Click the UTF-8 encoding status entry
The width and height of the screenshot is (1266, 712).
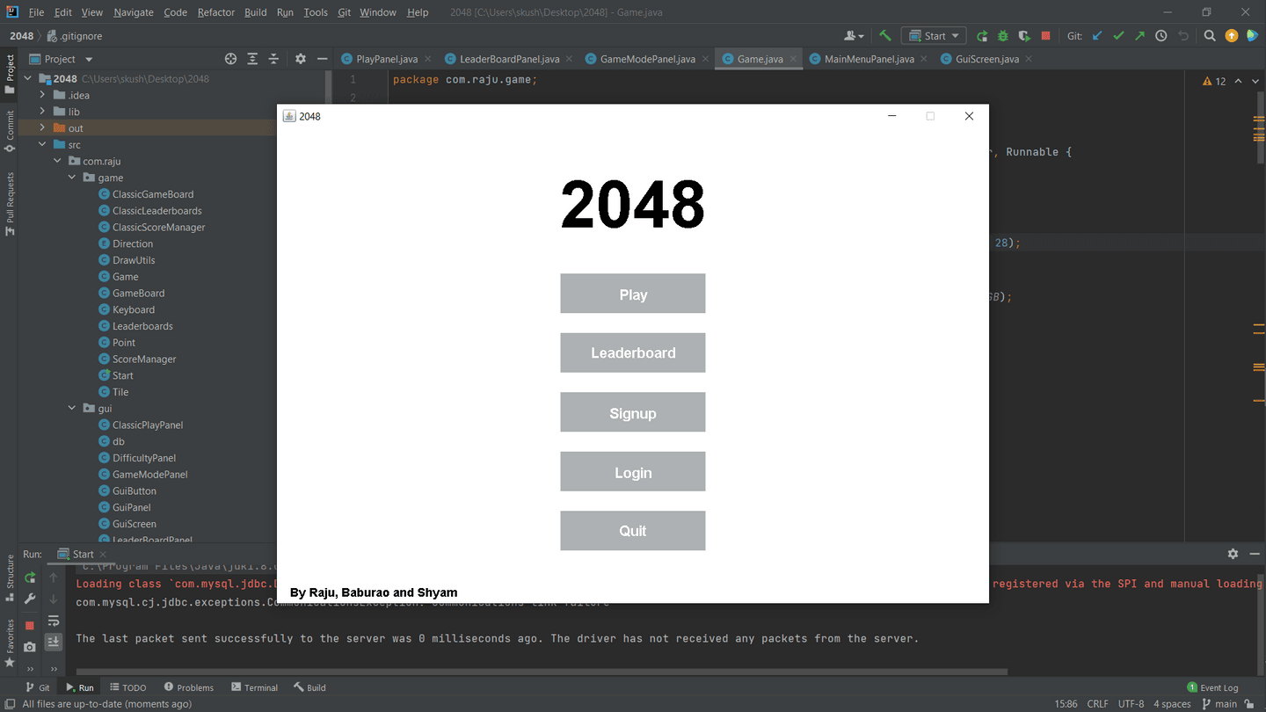click(1131, 703)
